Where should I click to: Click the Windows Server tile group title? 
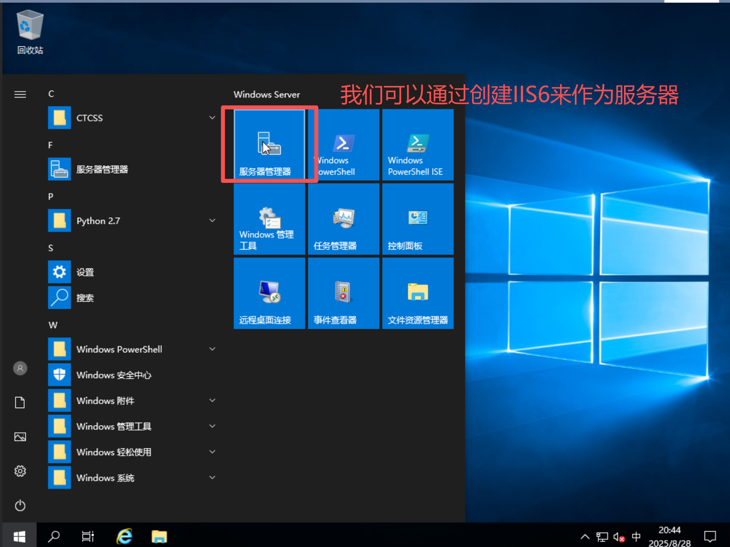pos(267,95)
